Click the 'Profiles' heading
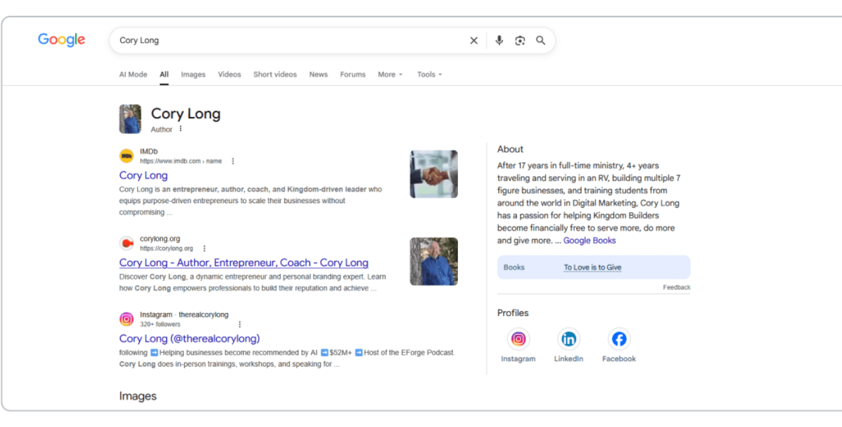 (x=513, y=313)
